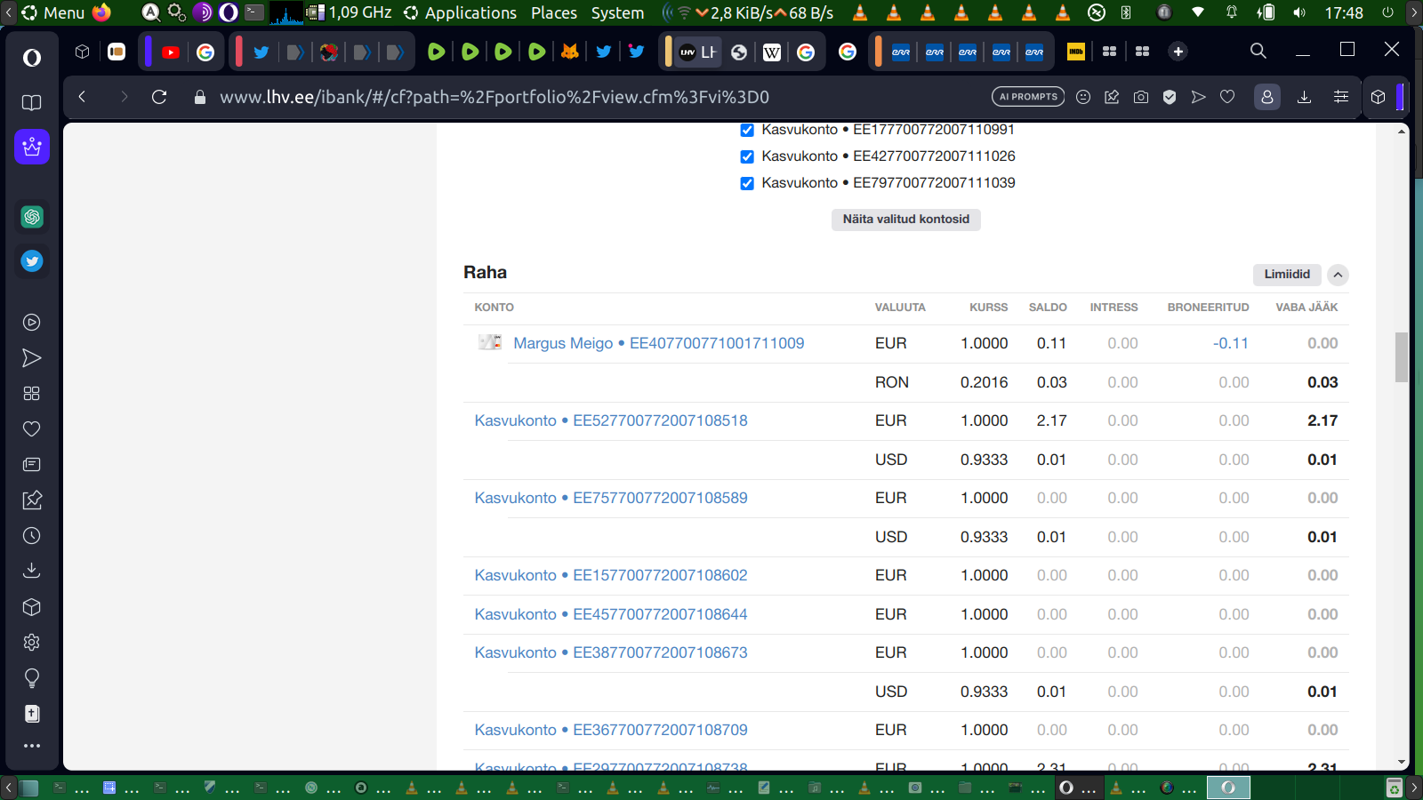Collapse the Raha section with chevron
This screenshot has width=1423, height=800.
point(1338,275)
